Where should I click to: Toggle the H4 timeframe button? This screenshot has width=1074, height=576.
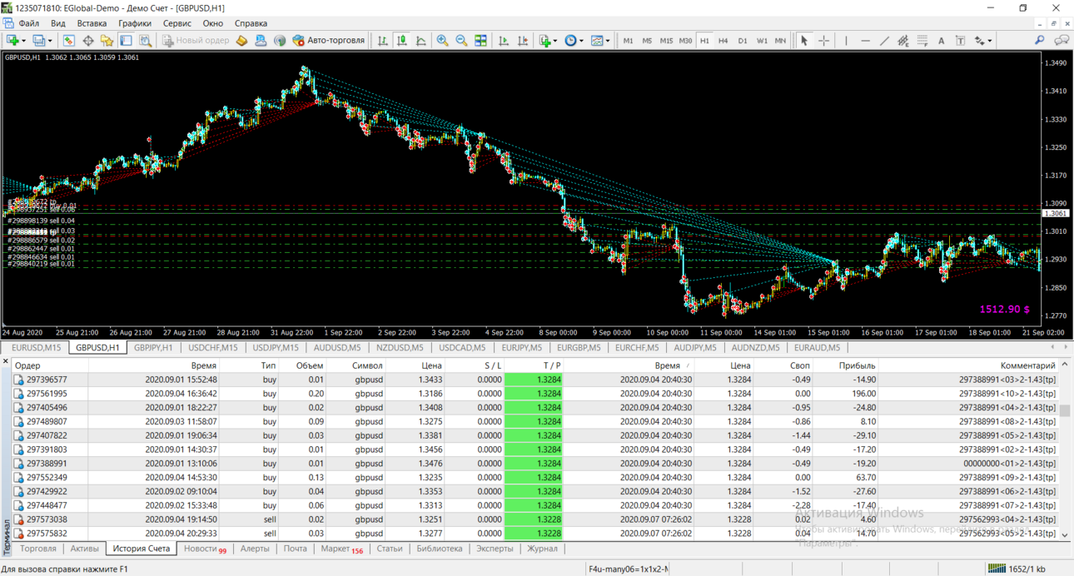(723, 40)
